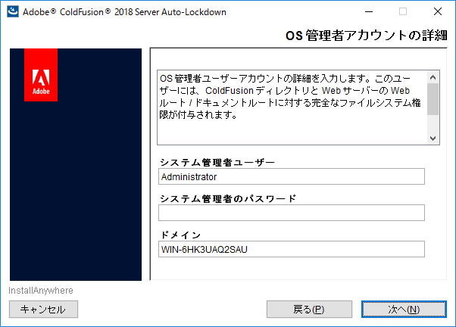Close the Auto-Lockdown installer window
Screen dimensions: 456x327
coord(437,11)
